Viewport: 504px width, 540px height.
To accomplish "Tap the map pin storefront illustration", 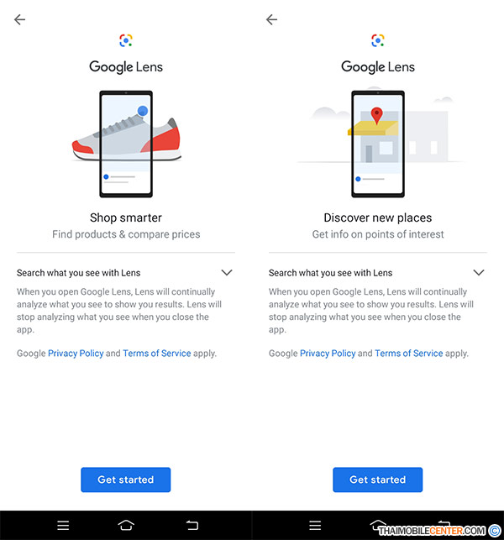I will pyautogui.click(x=377, y=144).
